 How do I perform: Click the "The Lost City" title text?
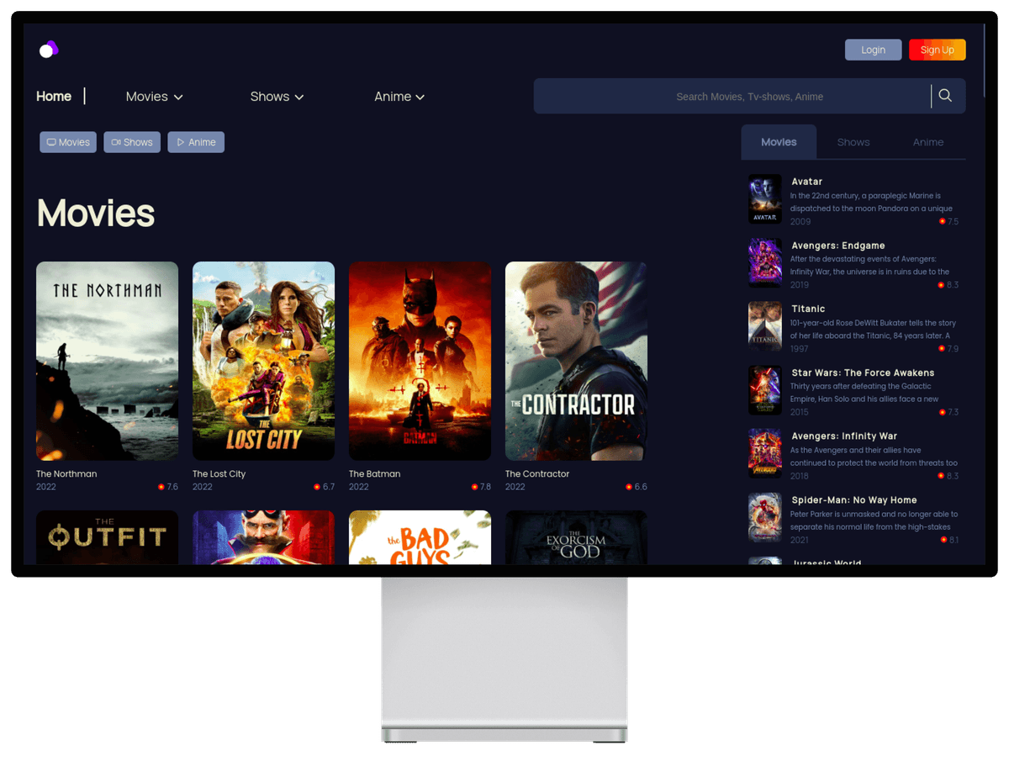pyautogui.click(x=219, y=474)
